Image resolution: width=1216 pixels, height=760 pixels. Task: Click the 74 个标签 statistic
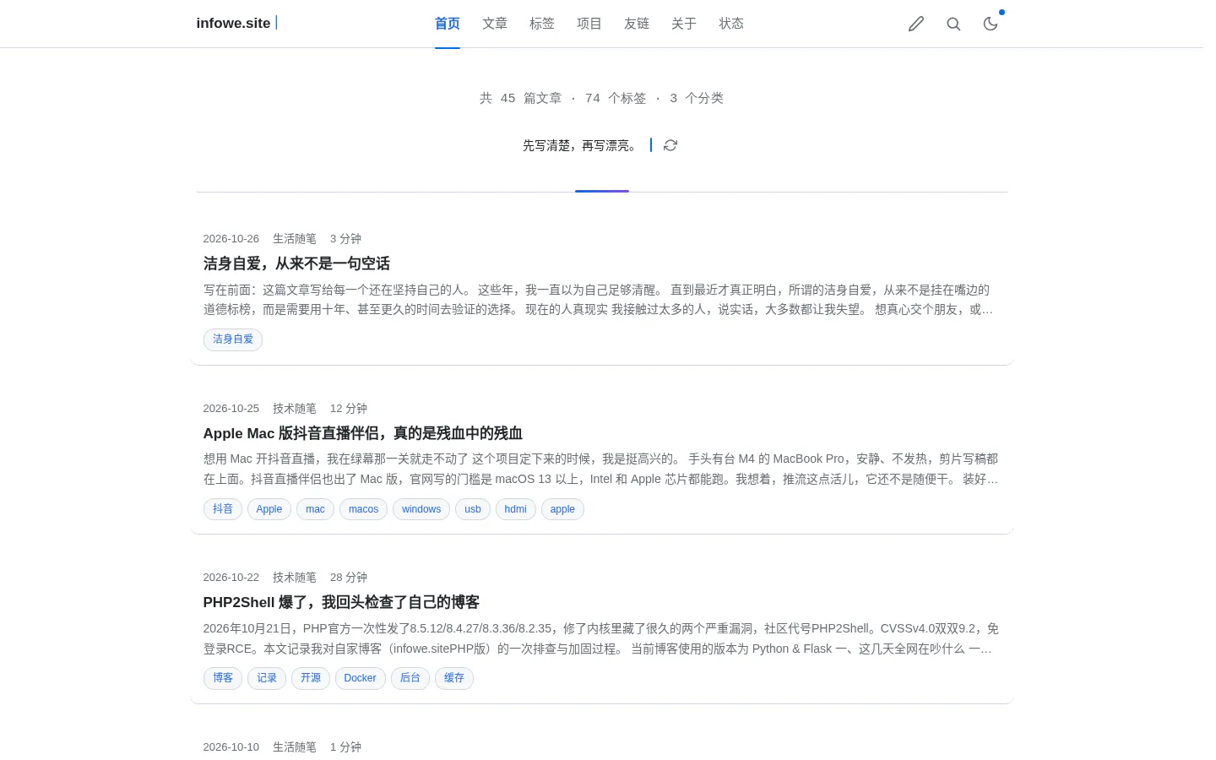(x=616, y=98)
